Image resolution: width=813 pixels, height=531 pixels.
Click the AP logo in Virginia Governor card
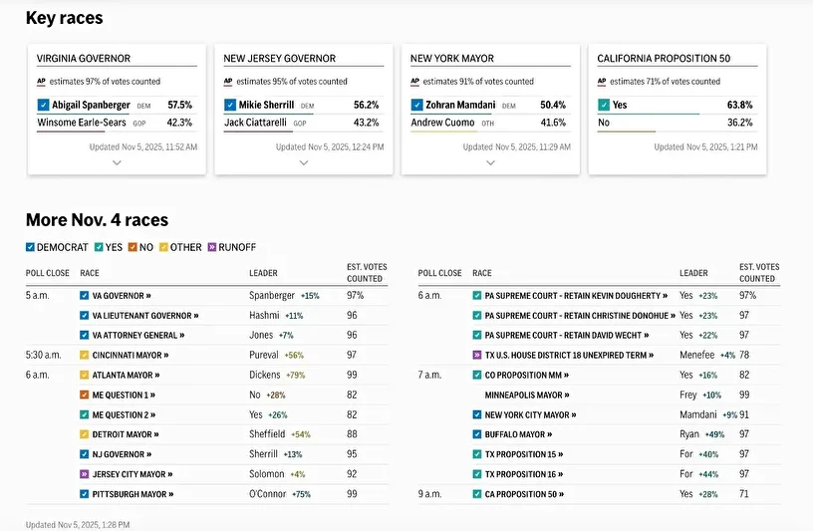pos(42,82)
